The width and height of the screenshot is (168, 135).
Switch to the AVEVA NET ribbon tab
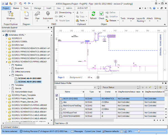click(x=82, y=8)
